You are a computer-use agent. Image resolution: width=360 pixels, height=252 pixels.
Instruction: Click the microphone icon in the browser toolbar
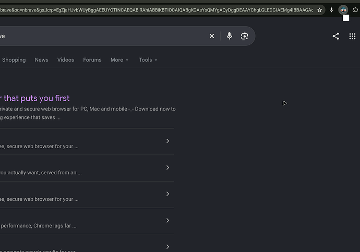pos(331,10)
